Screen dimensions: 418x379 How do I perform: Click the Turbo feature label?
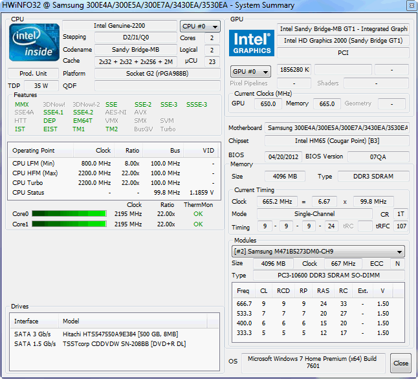168,129
